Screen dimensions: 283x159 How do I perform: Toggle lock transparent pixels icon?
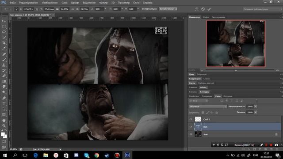[203, 113]
